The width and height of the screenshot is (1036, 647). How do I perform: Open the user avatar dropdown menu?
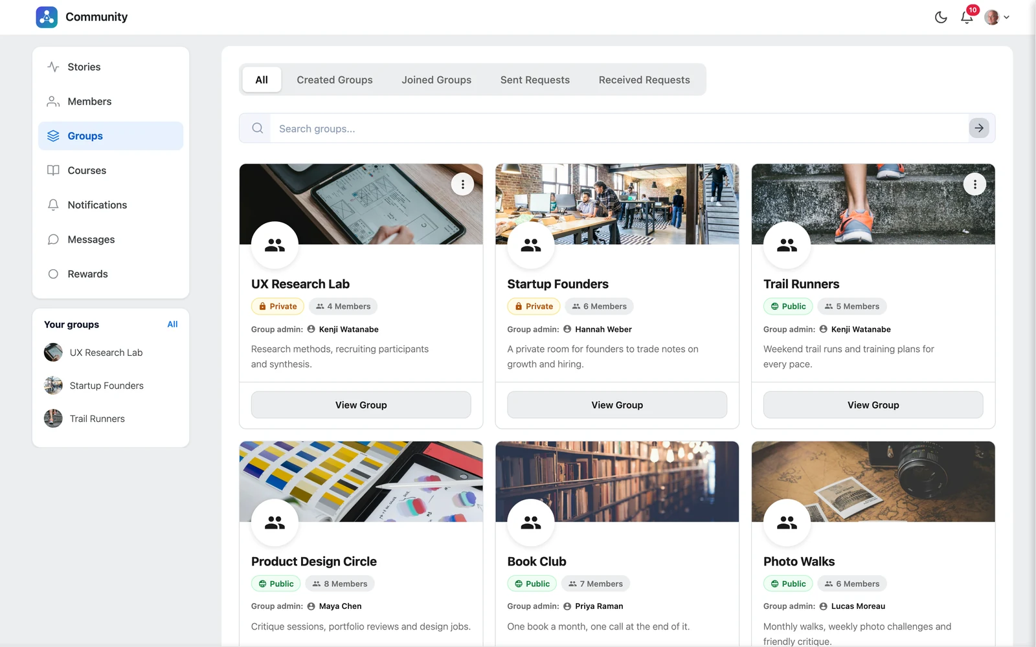(997, 17)
